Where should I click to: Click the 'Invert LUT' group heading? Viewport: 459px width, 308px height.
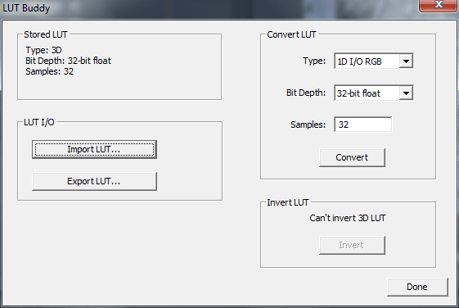(288, 202)
